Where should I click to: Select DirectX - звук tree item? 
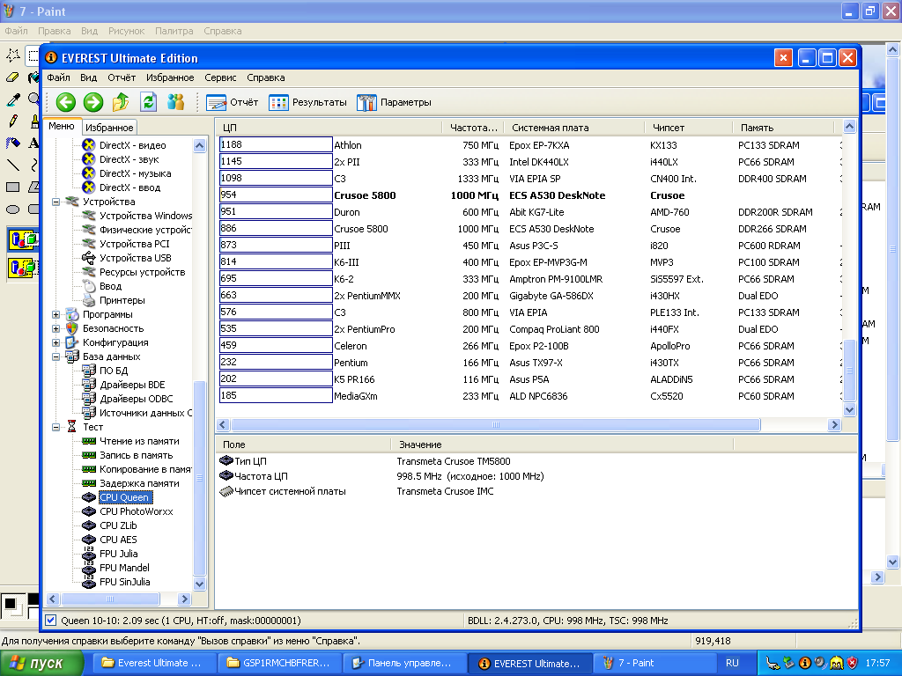coord(129,159)
